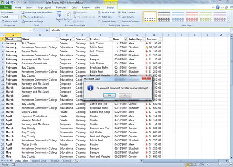Viewport: 233px width, 167px height.
Task: Open the Original Data sheet tab
Action: pos(39,161)
